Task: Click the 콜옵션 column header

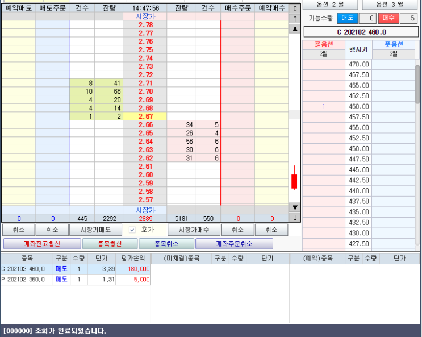Action: coord(324,44)
